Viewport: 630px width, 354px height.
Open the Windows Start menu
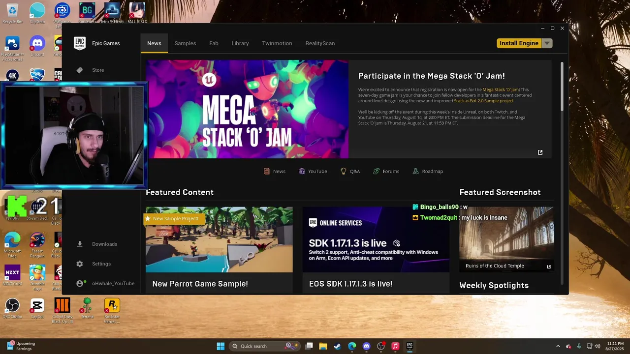pos(220,346)
